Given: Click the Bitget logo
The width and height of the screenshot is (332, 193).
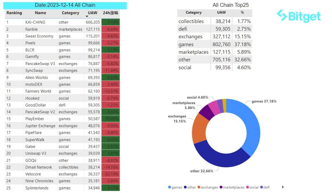Looking at the screenshot, I should 299,16.
